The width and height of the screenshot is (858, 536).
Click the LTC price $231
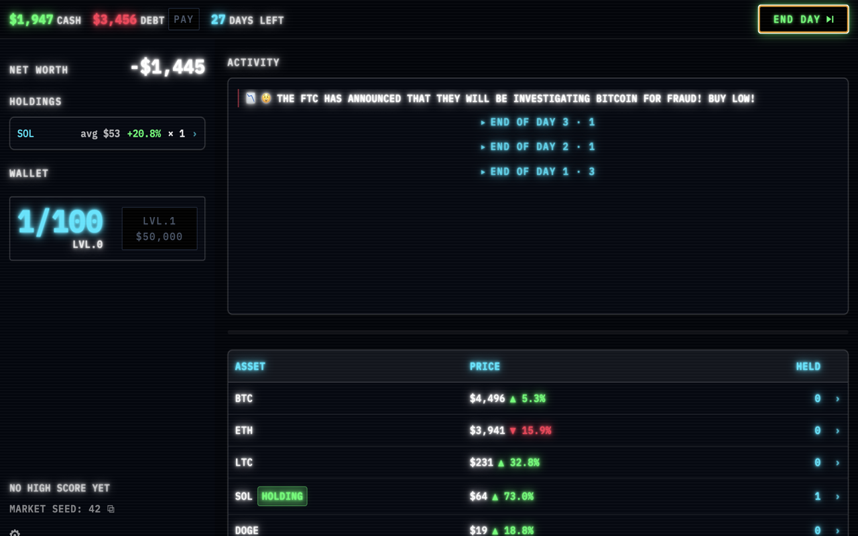(x=481, y=462)
